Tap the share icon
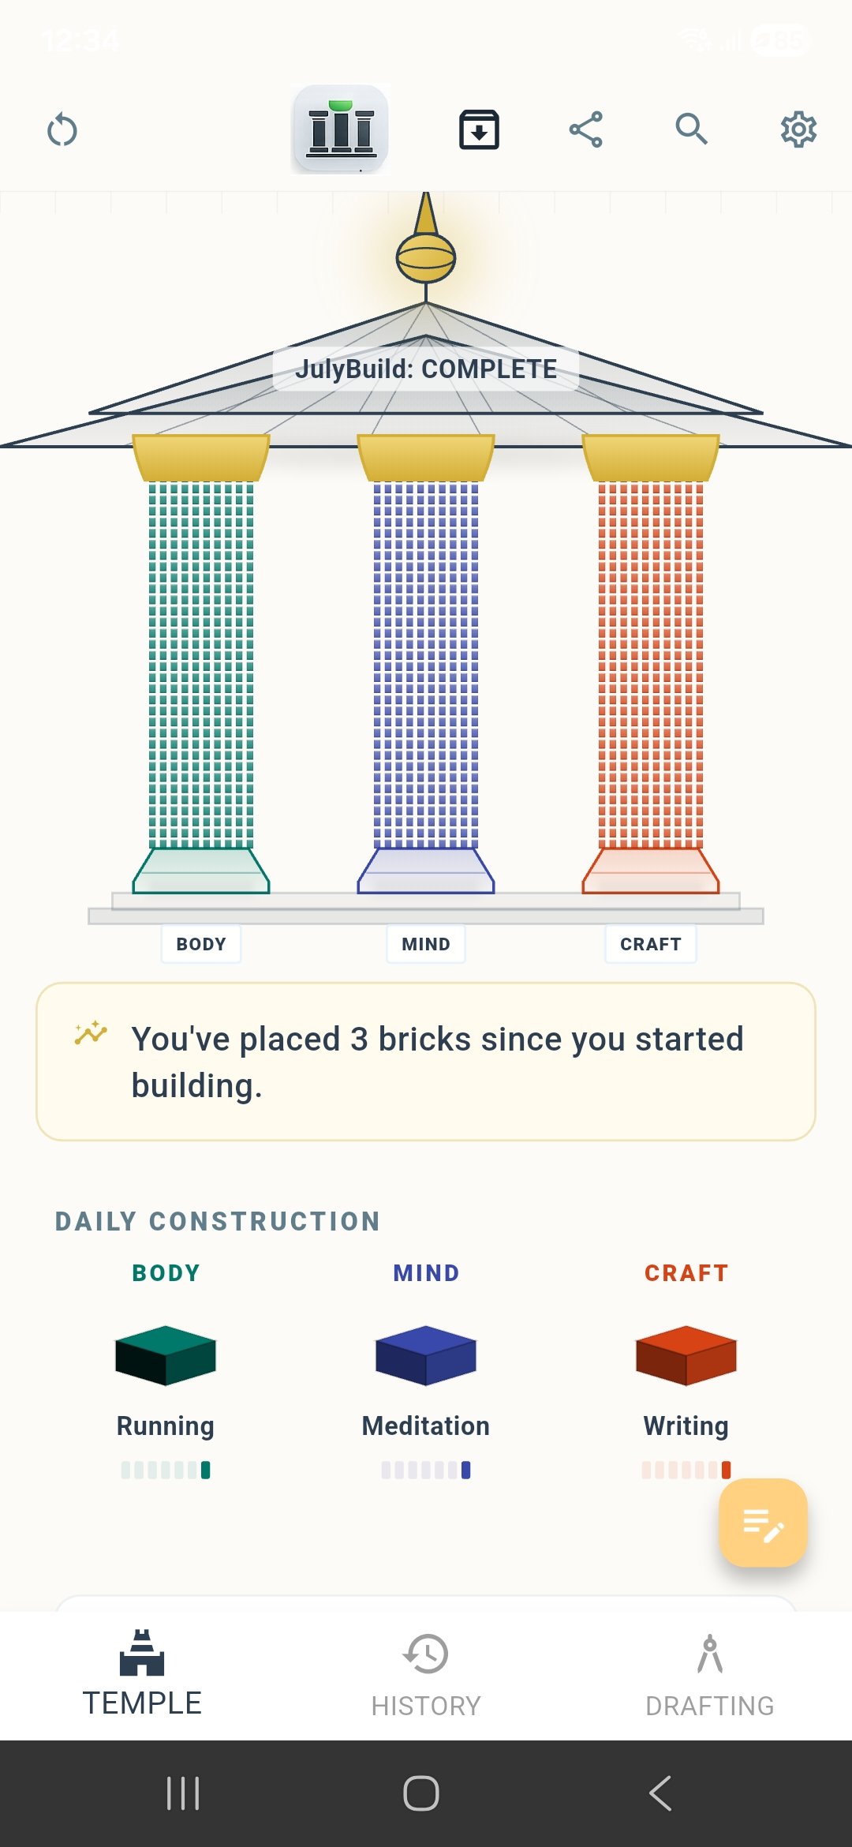 (x=586, y=129)
